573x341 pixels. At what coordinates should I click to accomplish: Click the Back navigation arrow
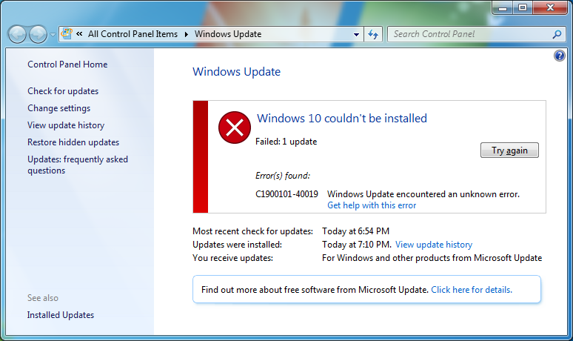(18, 34)
